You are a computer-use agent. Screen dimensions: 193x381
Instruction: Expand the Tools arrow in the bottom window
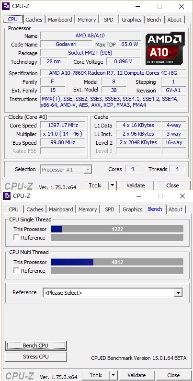click(x=113, y=375)
